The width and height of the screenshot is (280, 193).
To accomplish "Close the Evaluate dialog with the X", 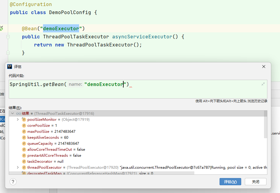I will [263, 67].
